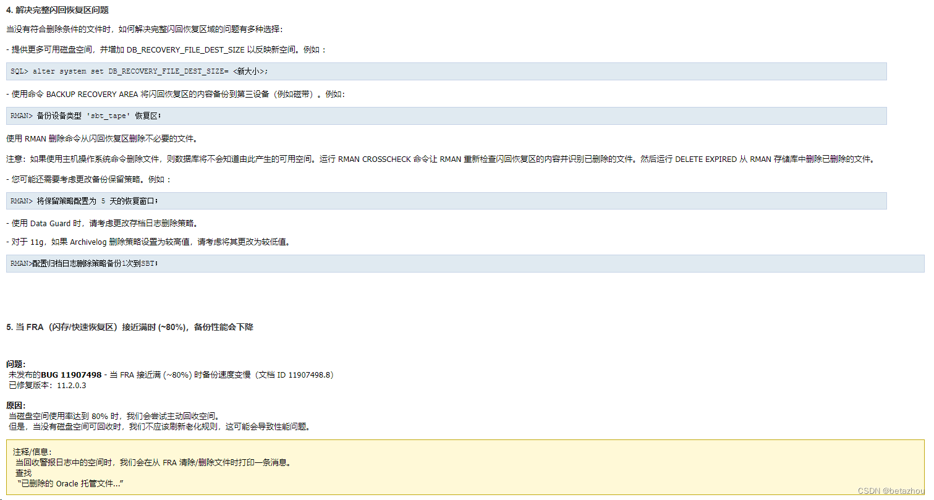The image size is (934, 500).
Task: Click heading "5. 当 FRA（闪存/快速恢复区）接近满时"
Action: tap(130, 327)
